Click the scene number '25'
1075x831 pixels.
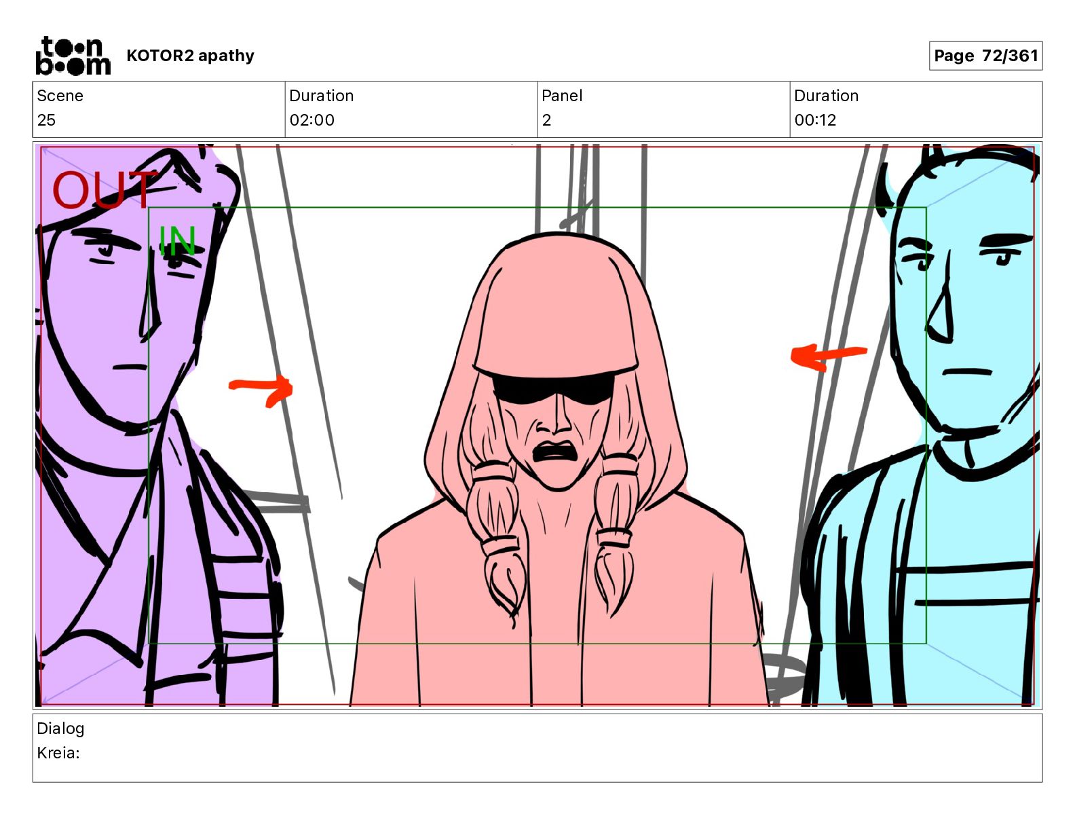46,120
